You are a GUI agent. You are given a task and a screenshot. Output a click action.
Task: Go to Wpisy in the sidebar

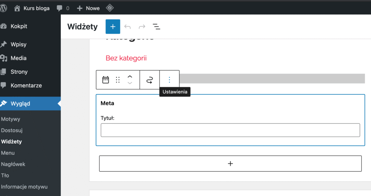(18, 44)
